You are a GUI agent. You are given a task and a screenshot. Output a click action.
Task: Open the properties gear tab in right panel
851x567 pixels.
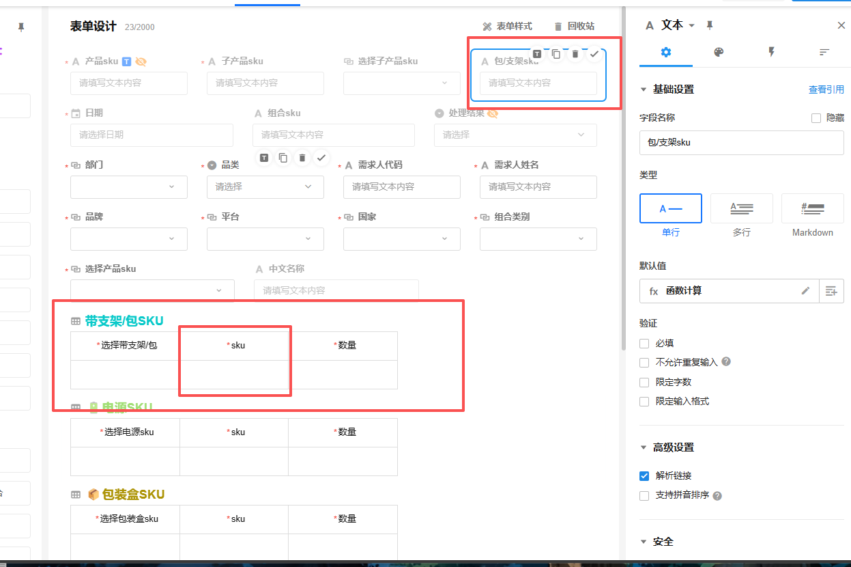point(665,52)
